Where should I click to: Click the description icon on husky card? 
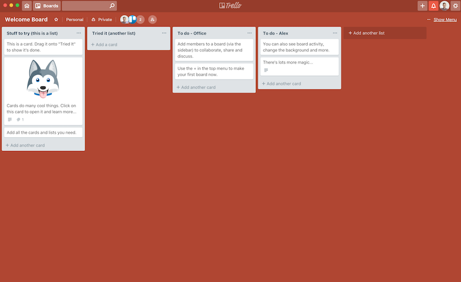10,119
